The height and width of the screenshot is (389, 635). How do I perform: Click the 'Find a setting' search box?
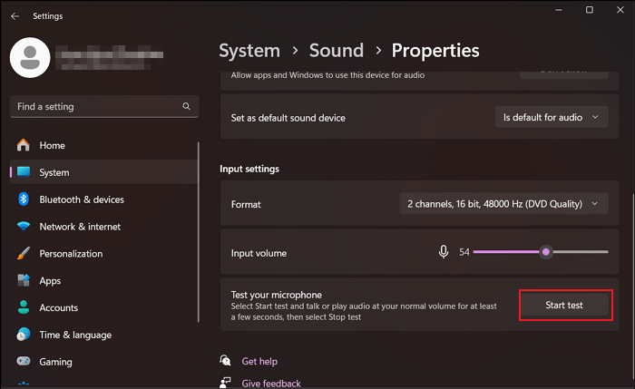(x=95, y=107)
